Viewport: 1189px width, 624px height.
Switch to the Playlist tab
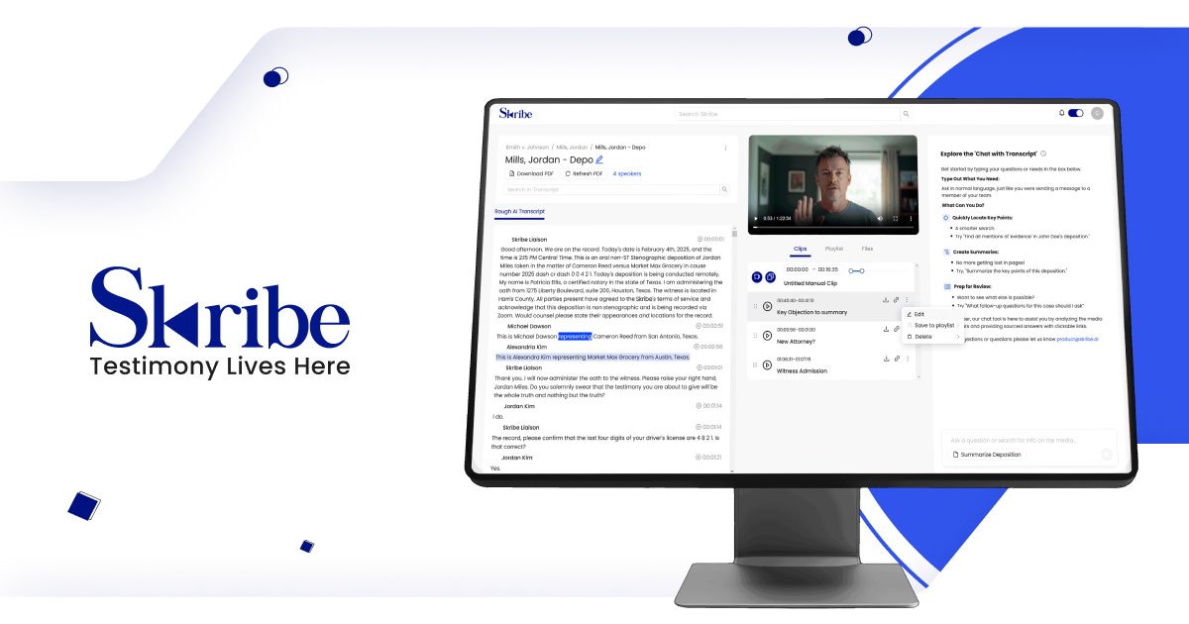click(834, 249)
